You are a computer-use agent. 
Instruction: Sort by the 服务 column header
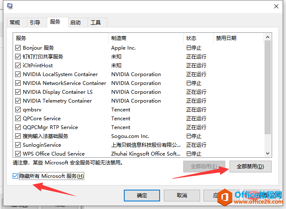point(61,38)
